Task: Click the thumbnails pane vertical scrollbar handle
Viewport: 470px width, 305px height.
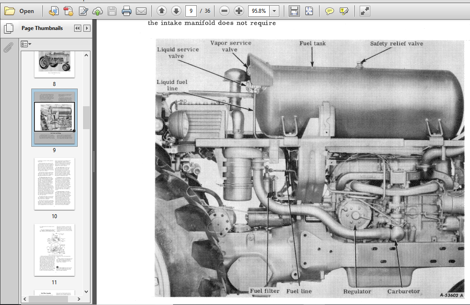Action: tap(86, 117)
